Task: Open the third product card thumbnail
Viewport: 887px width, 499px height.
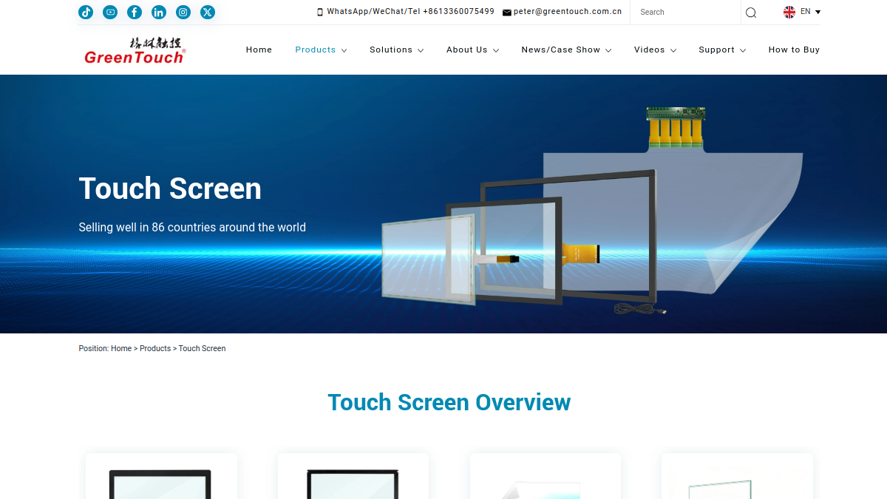Action: [x=546, y=476]
